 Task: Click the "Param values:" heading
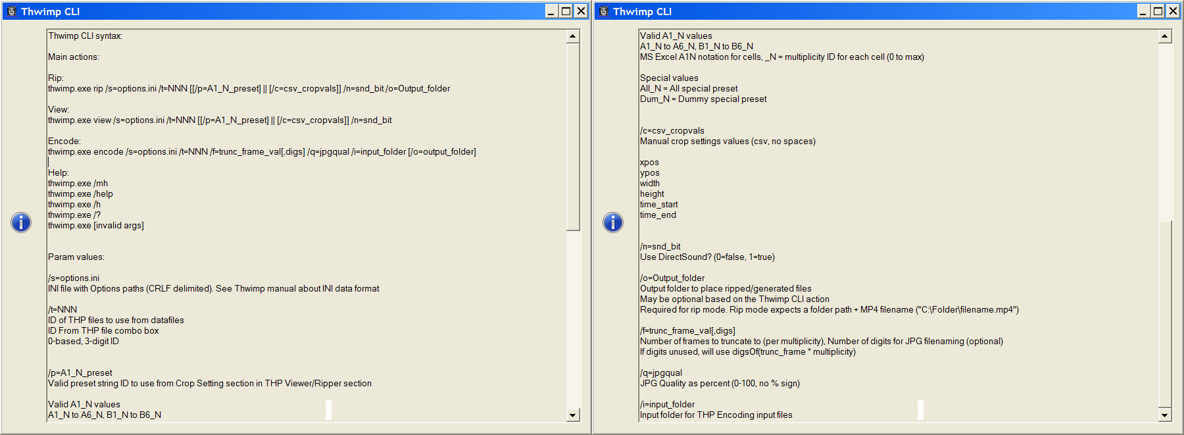pyautogui.click(x=76, y=257)
